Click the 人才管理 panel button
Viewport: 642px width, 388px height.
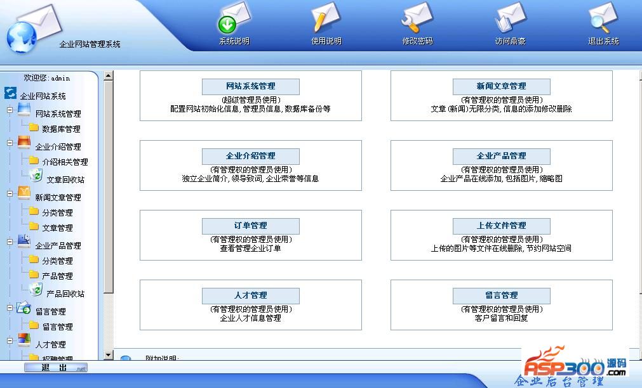(x=251, y=295)
